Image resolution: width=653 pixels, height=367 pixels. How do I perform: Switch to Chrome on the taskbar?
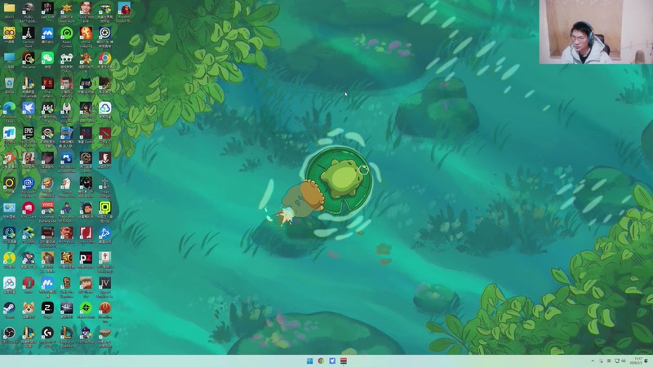pyautogui.click(x=321, y=360)
